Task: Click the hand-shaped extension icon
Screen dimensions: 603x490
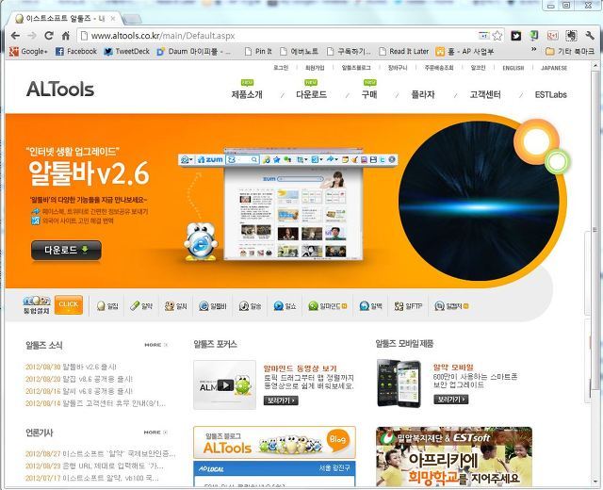Action: tap(571, 36)
